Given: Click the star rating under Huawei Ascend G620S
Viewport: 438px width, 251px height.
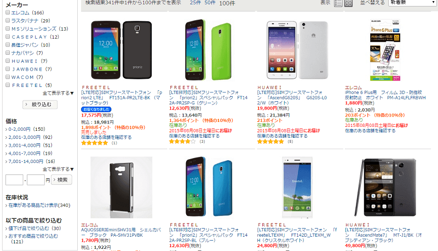Looking at the screenshot, I should 270,142.
